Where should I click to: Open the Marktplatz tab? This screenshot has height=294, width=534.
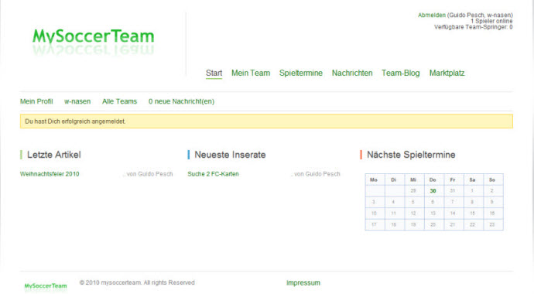click(447, 73)
